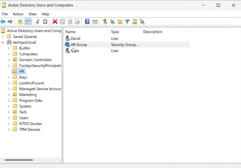Click the Cut scissors icon
241x168 pixels.
coord(38,22)
